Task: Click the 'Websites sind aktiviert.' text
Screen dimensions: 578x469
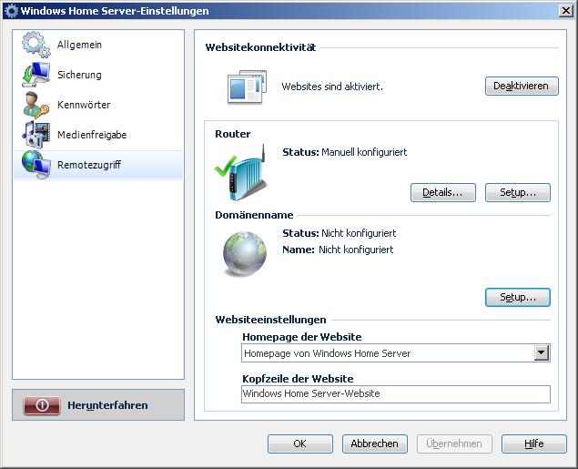Action: pos(332,87)
